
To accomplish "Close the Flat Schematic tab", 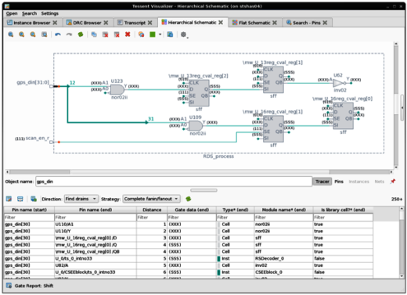I will click(275, 23).
